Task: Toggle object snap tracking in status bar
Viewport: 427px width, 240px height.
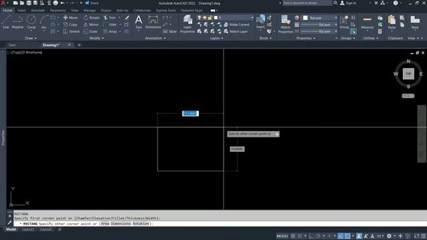Action: click(x=340, y=236)
